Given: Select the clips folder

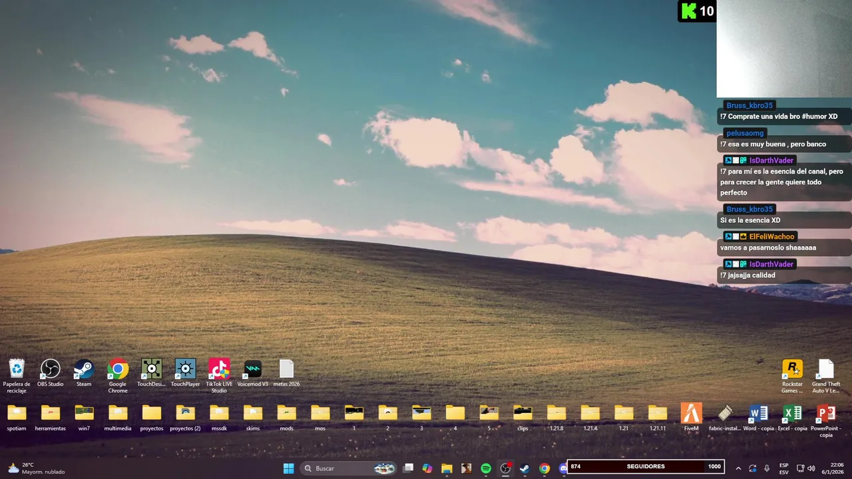Looking at the screenshot, I should 523,418.
